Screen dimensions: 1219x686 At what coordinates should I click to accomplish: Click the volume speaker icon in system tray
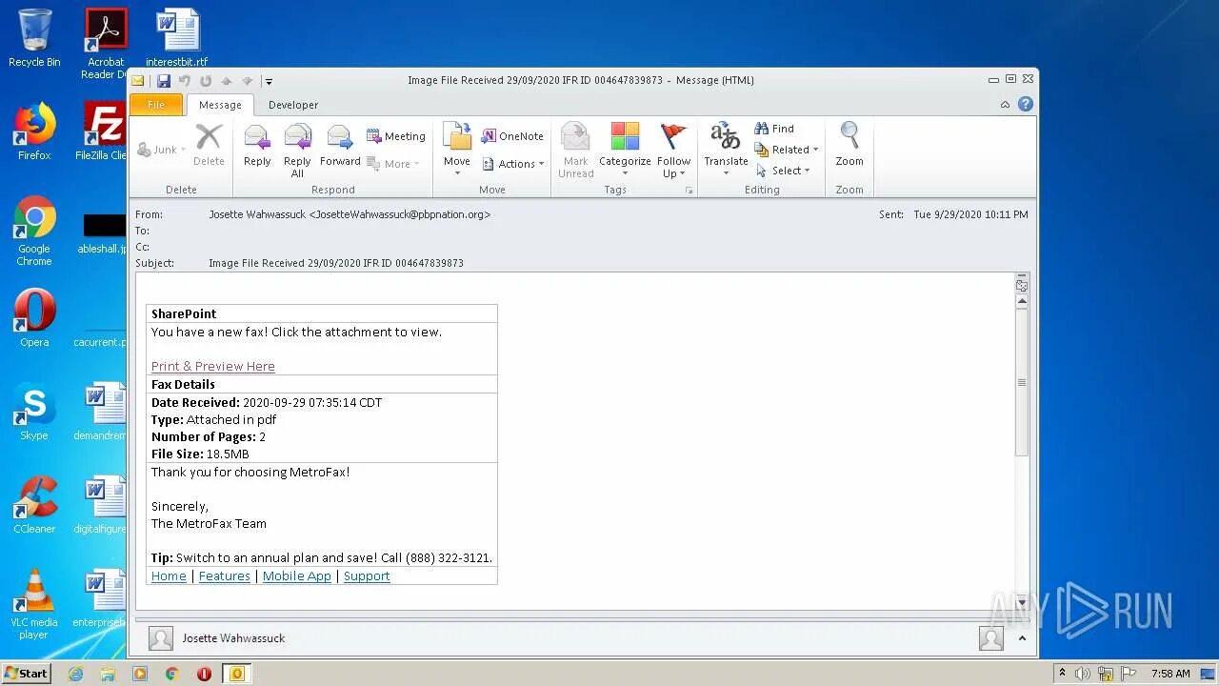[x=1082, y=674]
